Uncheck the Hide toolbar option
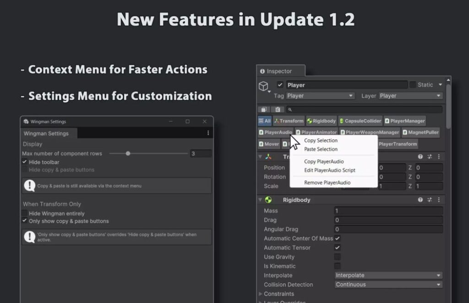The height and width of the screenshot is (303, 469). click(25, 162)
